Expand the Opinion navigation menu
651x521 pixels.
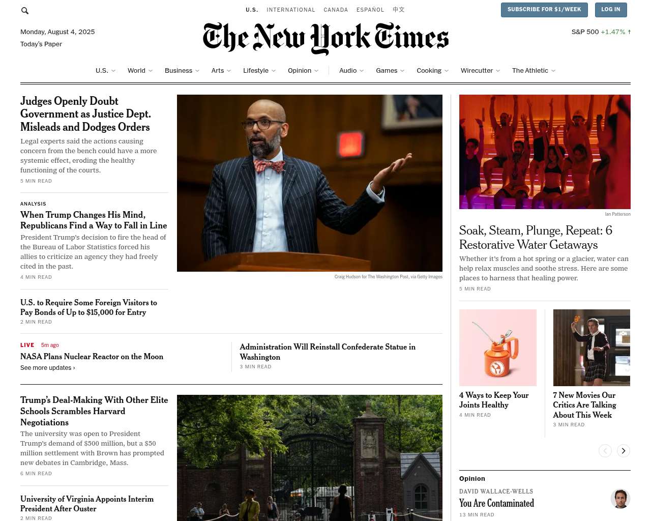303,71
